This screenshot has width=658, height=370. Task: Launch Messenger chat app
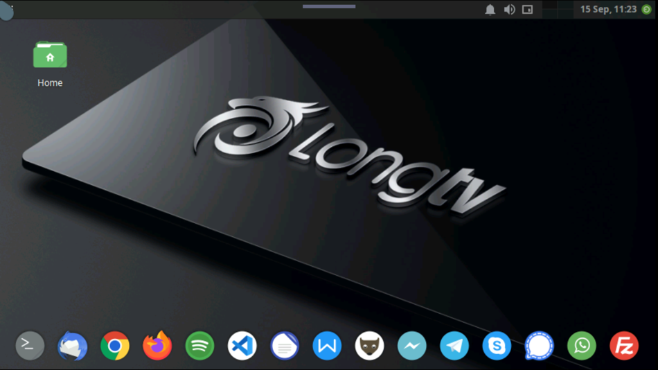(411, 346)
